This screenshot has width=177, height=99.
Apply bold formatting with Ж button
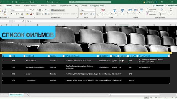click(11, 14)
